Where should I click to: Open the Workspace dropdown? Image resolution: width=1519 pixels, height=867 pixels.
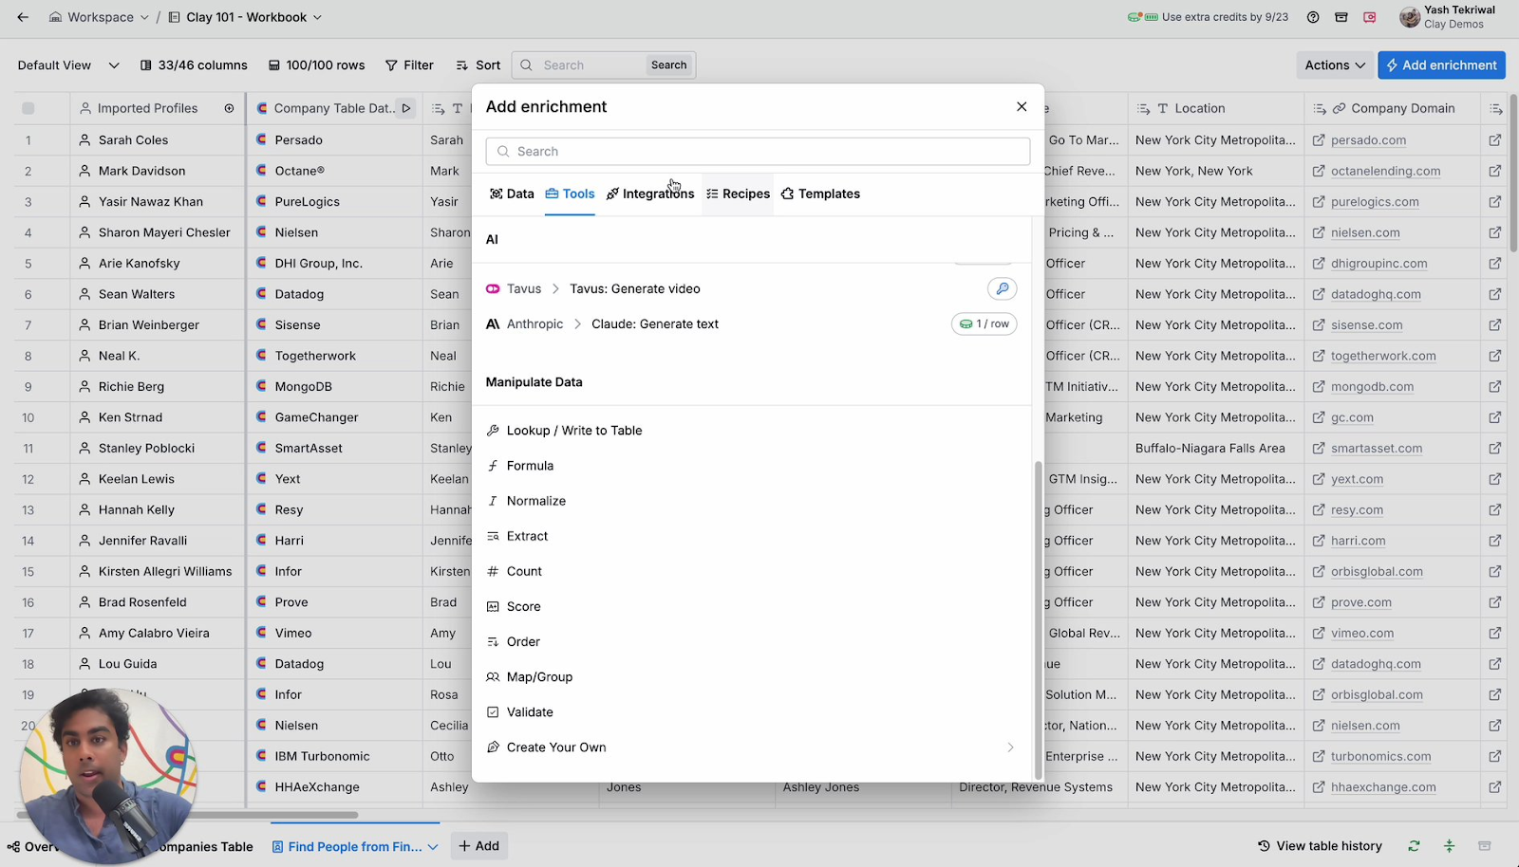click(x=99, y=17)
